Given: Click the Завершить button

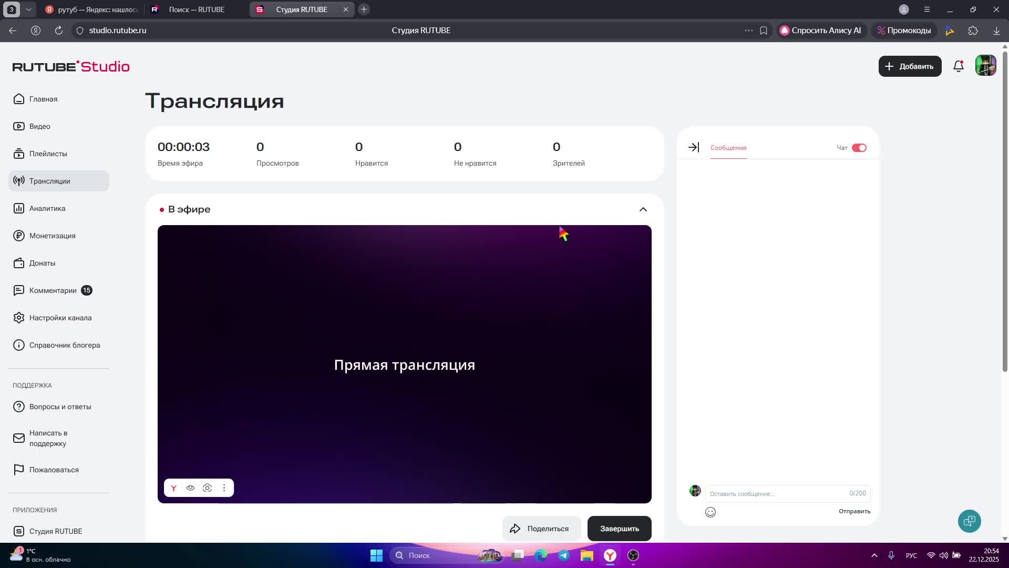Looking at the screenshot, I should (x=619, y=529).
